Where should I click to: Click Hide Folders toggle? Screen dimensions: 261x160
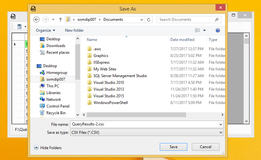coord(48,148)
